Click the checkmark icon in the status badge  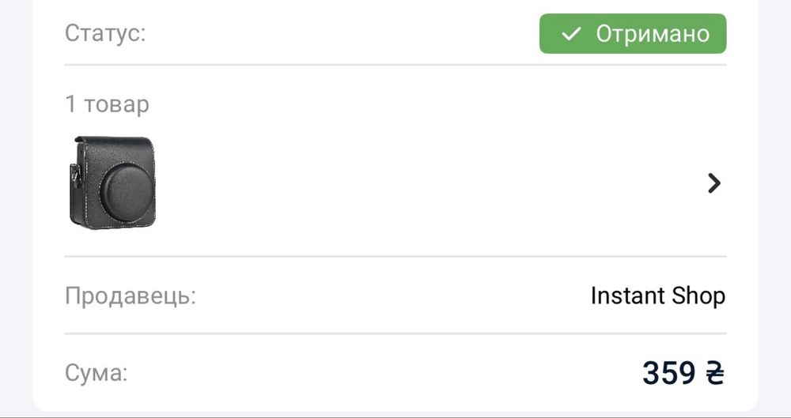point(571,34)
